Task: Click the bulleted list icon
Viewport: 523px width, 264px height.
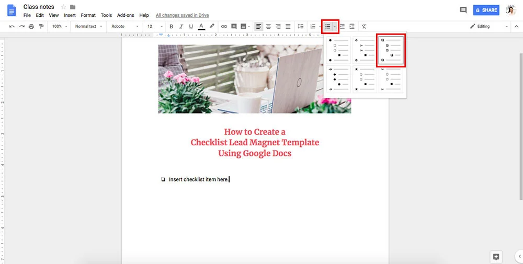Action: pyautogui.click(x=328, y=26)
